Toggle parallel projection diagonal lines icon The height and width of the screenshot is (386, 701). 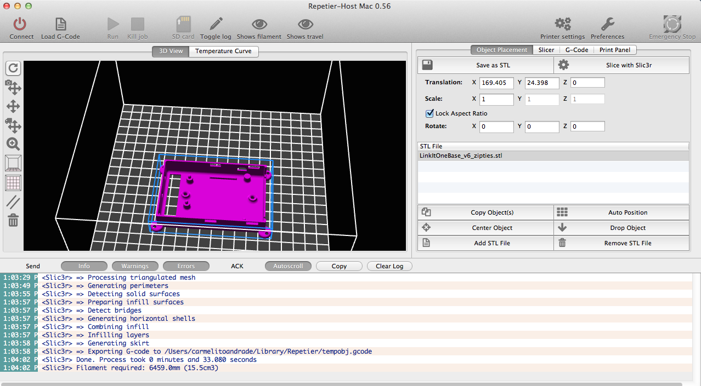[x=13, y=201]
